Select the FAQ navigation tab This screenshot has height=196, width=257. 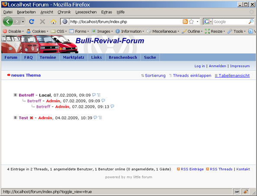pos(29,57)
